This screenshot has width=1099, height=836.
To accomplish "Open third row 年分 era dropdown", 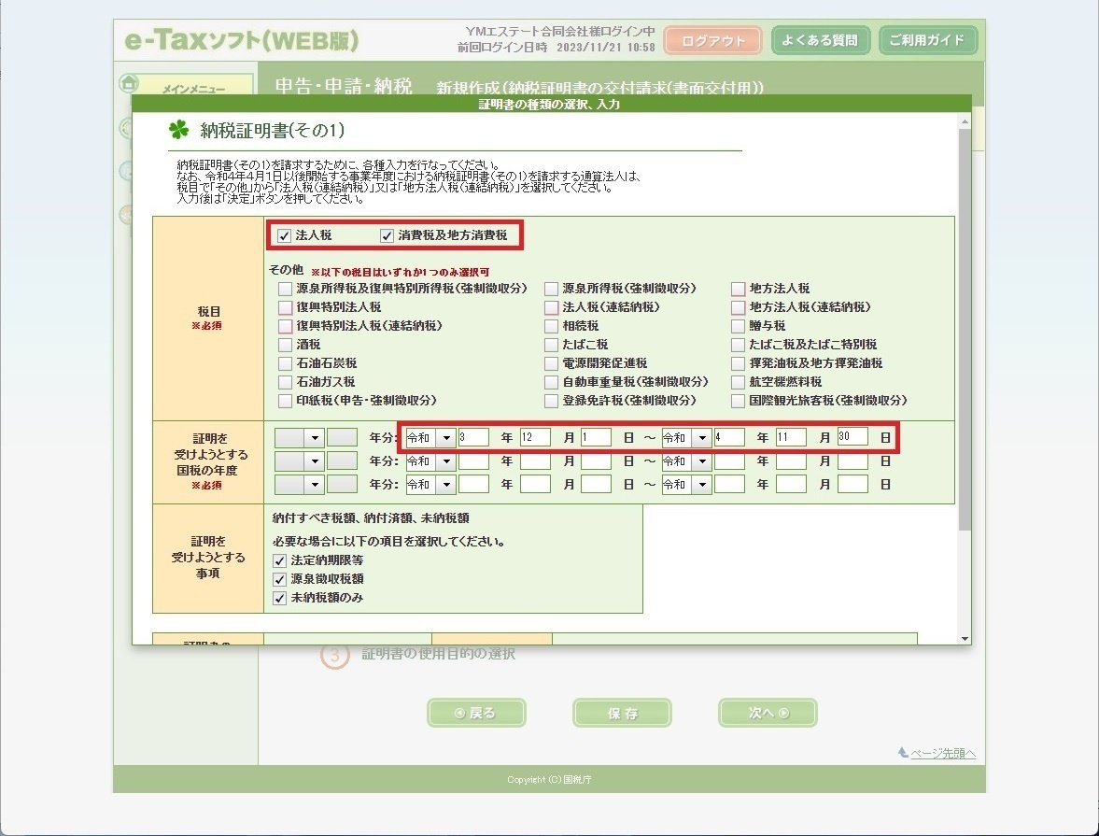I will pos(300,485).
